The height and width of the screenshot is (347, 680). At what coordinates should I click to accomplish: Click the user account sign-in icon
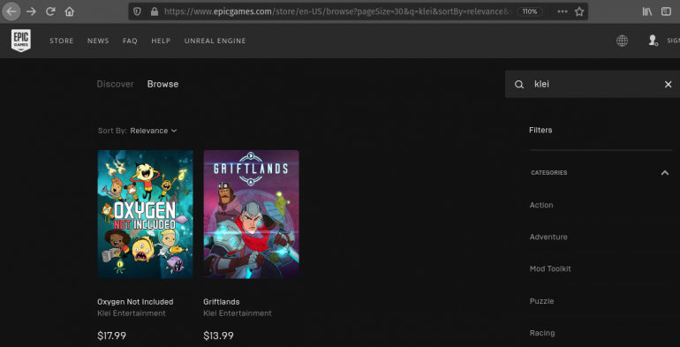tap(653, 41)
